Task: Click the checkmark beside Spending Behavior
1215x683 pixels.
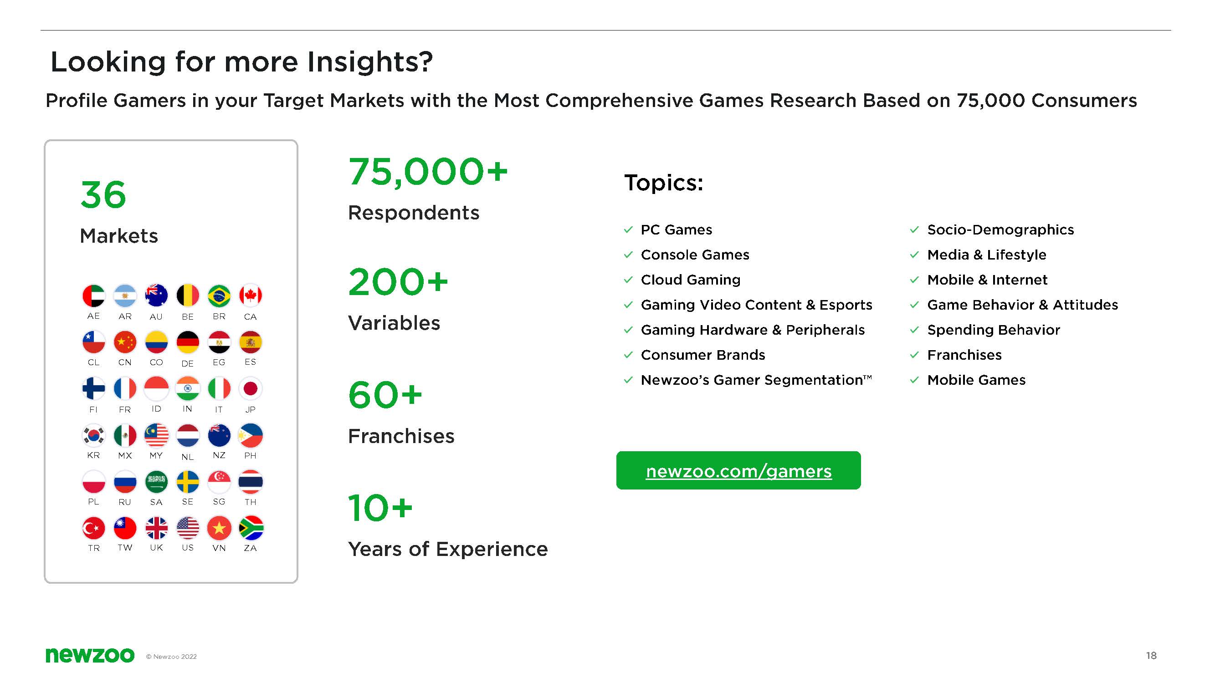Action: click(914, 330)
